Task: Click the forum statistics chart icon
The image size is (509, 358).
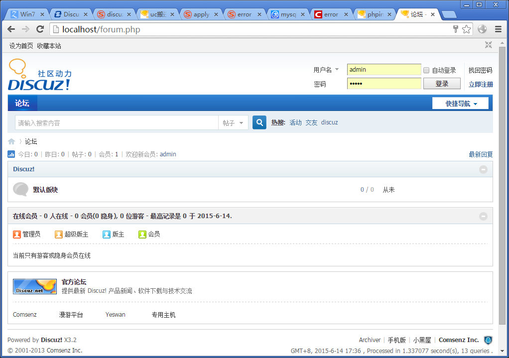Action: click(x=11, y=154)
